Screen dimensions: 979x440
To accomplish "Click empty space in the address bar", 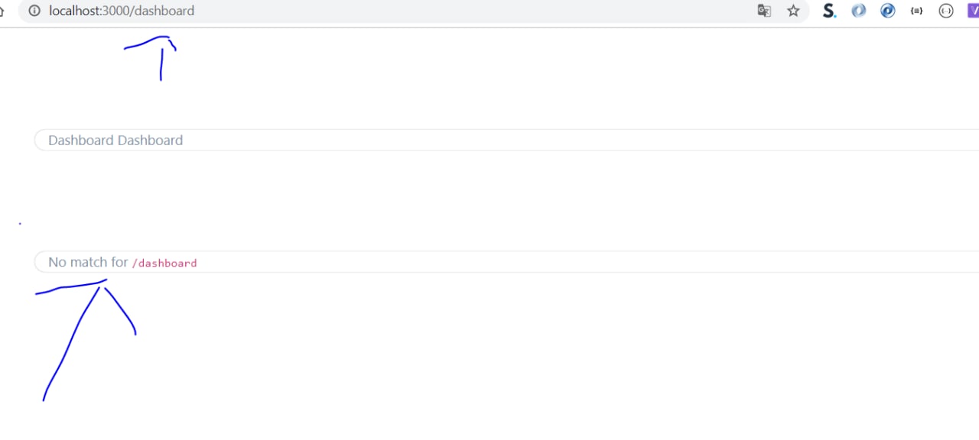I will pos(459,11).
